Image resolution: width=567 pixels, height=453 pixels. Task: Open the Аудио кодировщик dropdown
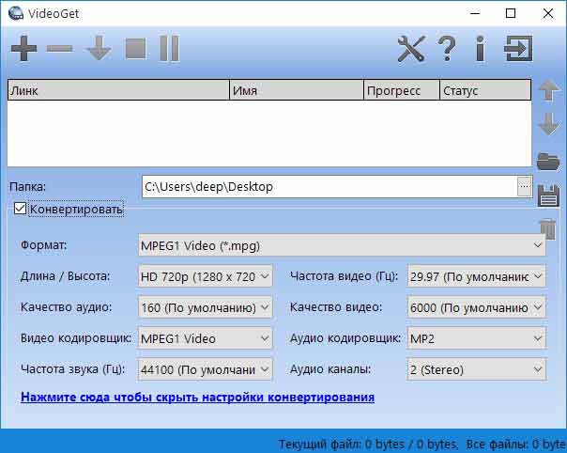[476, 338]
